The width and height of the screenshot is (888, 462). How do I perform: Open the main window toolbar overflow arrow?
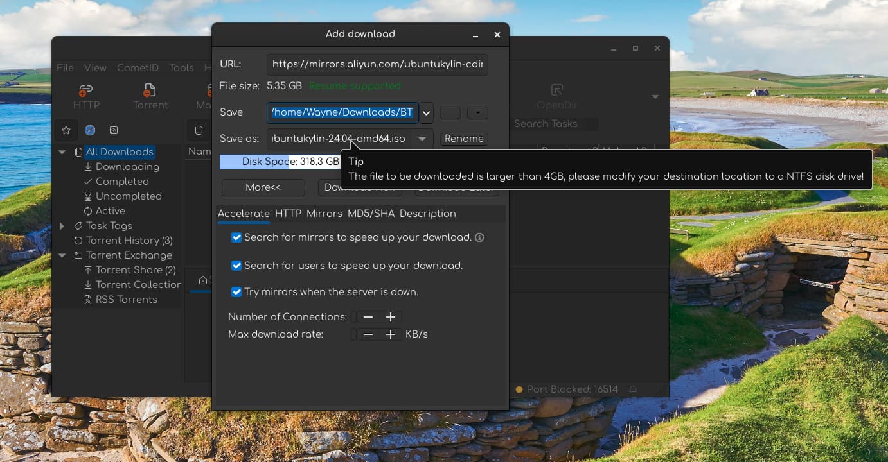pyautogui.click(x=655, y=97)
